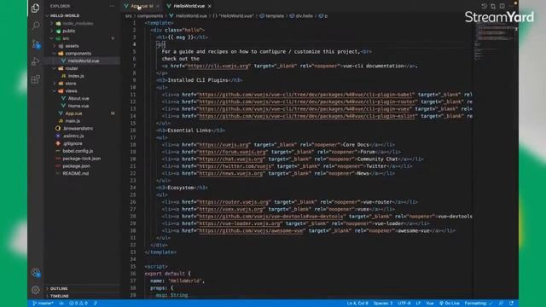Open the Source Control view
The height and width of the screenshot is (307, 546).
(36, 43)
